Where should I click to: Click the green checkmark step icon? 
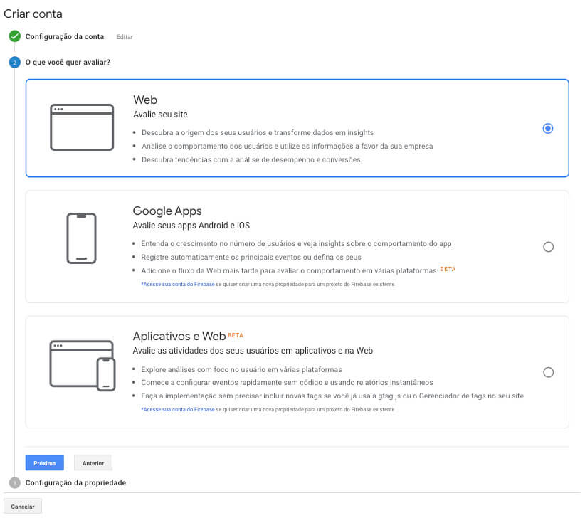(14, 36)
